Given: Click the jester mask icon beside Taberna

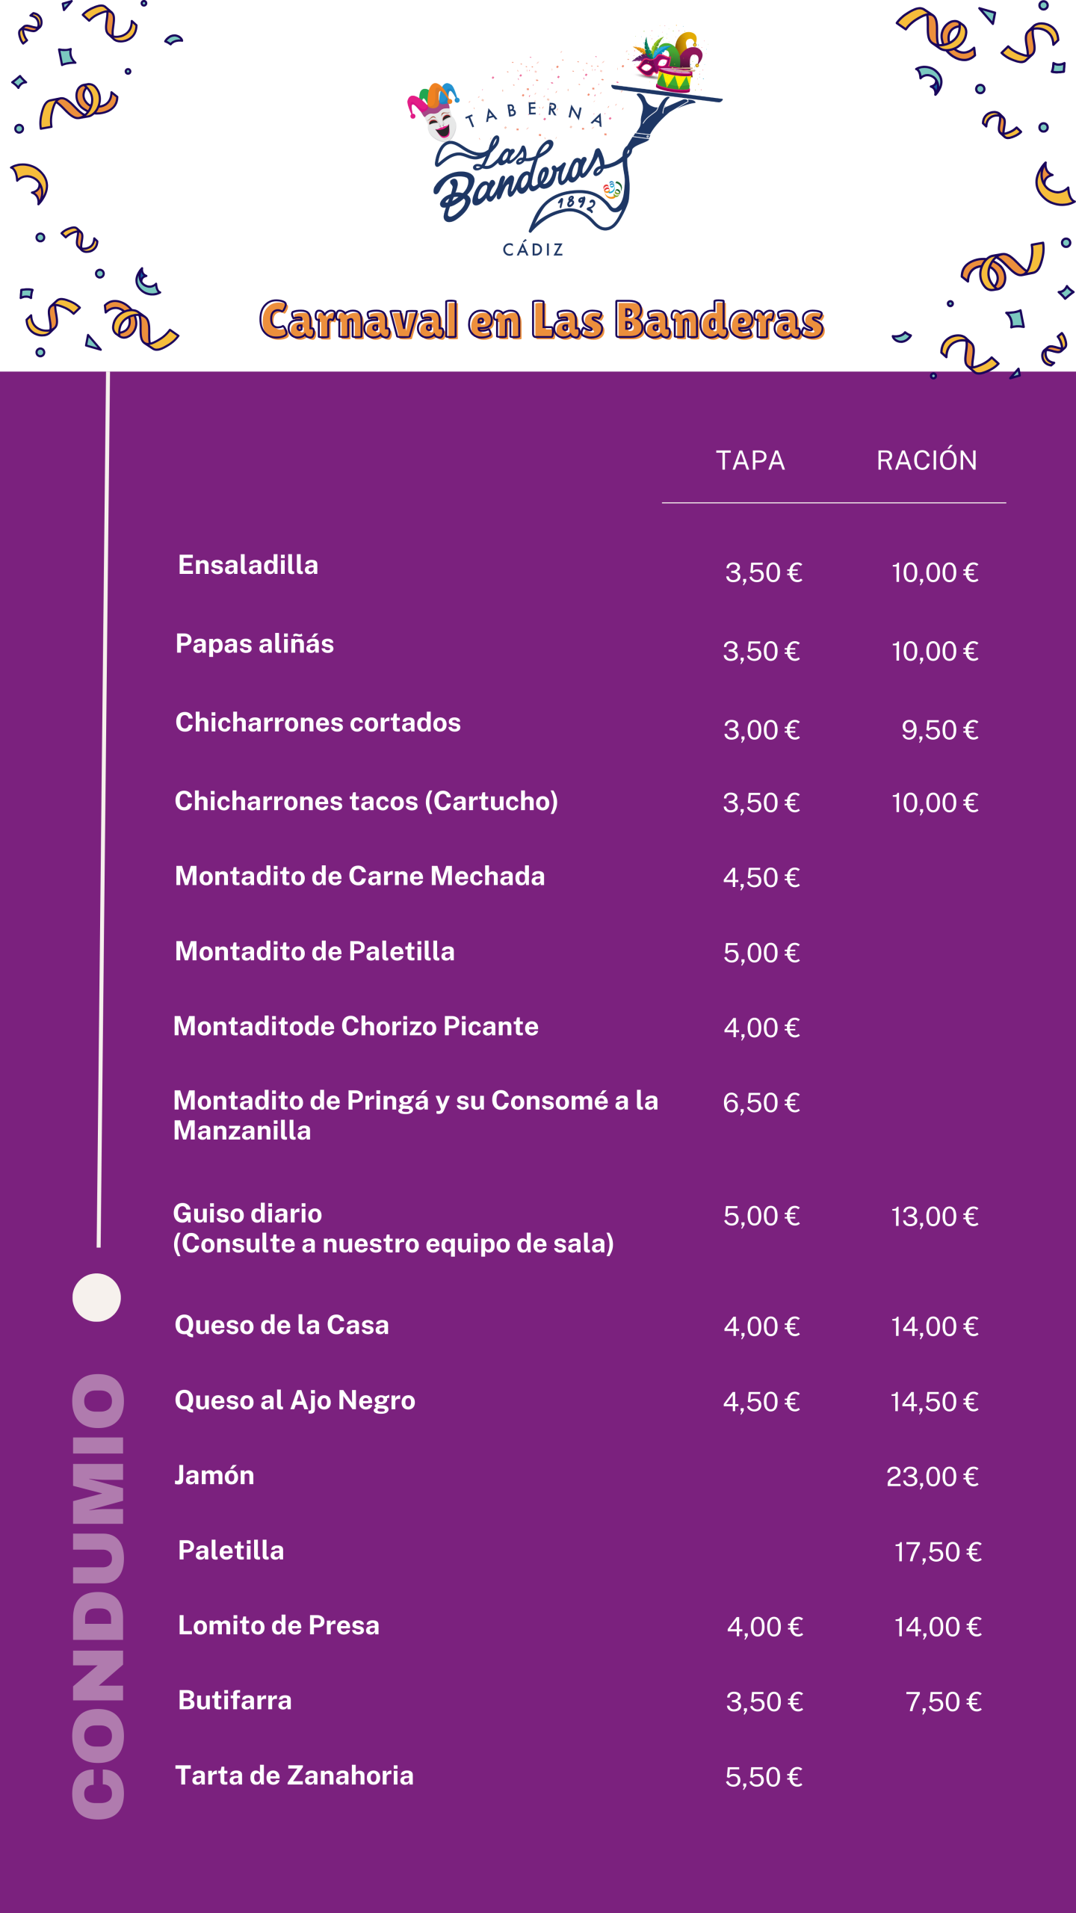Looking at the screenshot, I should [434, 112].
